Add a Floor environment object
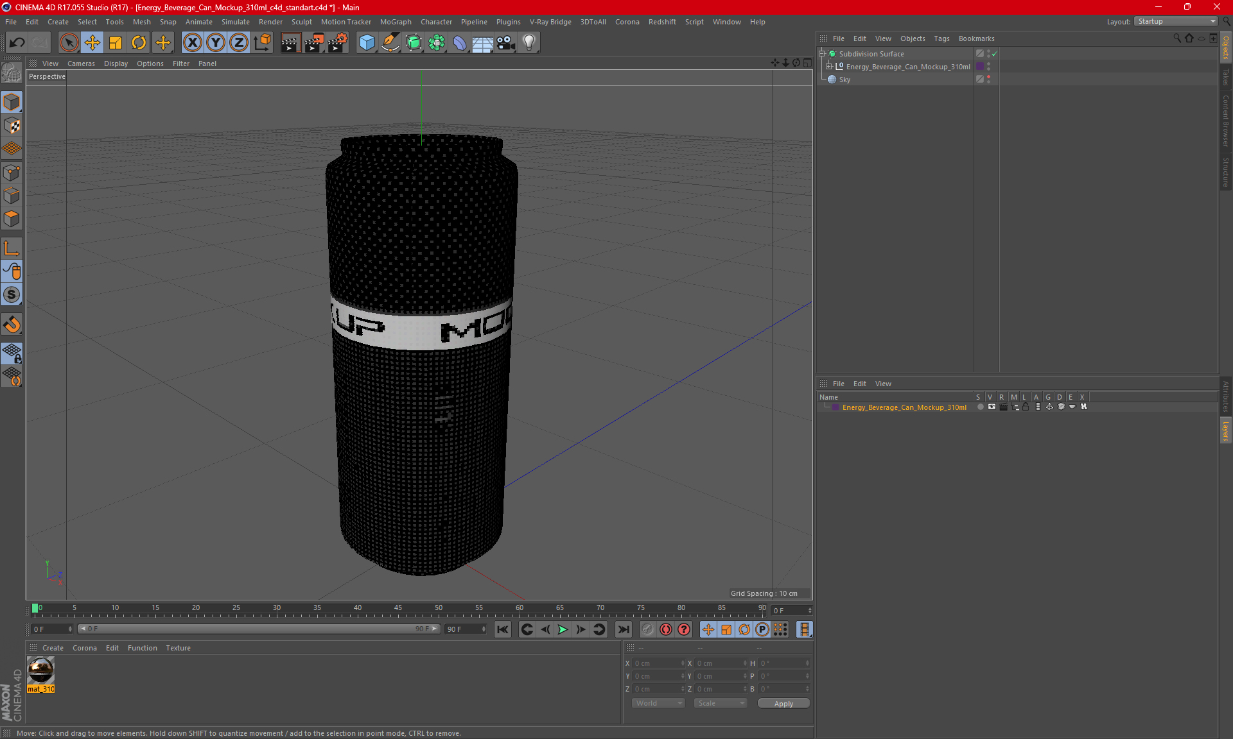Viewport: 1233px width, 739px height. [483, 43]
